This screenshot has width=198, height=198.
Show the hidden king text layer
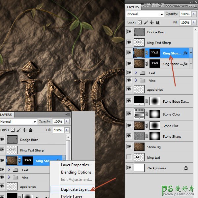(129, 157)
